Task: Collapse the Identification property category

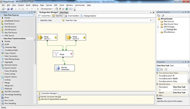Action: coord(157,84)
